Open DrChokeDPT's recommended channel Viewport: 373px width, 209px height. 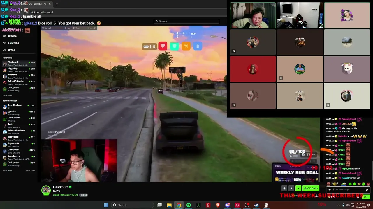[19, 119]
